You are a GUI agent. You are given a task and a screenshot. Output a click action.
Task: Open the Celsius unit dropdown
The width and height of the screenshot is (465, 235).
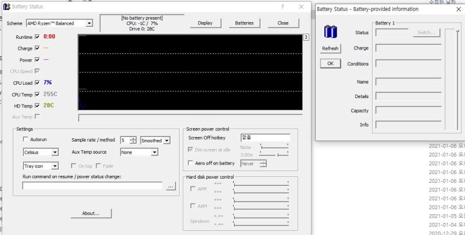55,152
